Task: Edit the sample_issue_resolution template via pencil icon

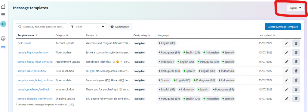Action: click(287, 71)
